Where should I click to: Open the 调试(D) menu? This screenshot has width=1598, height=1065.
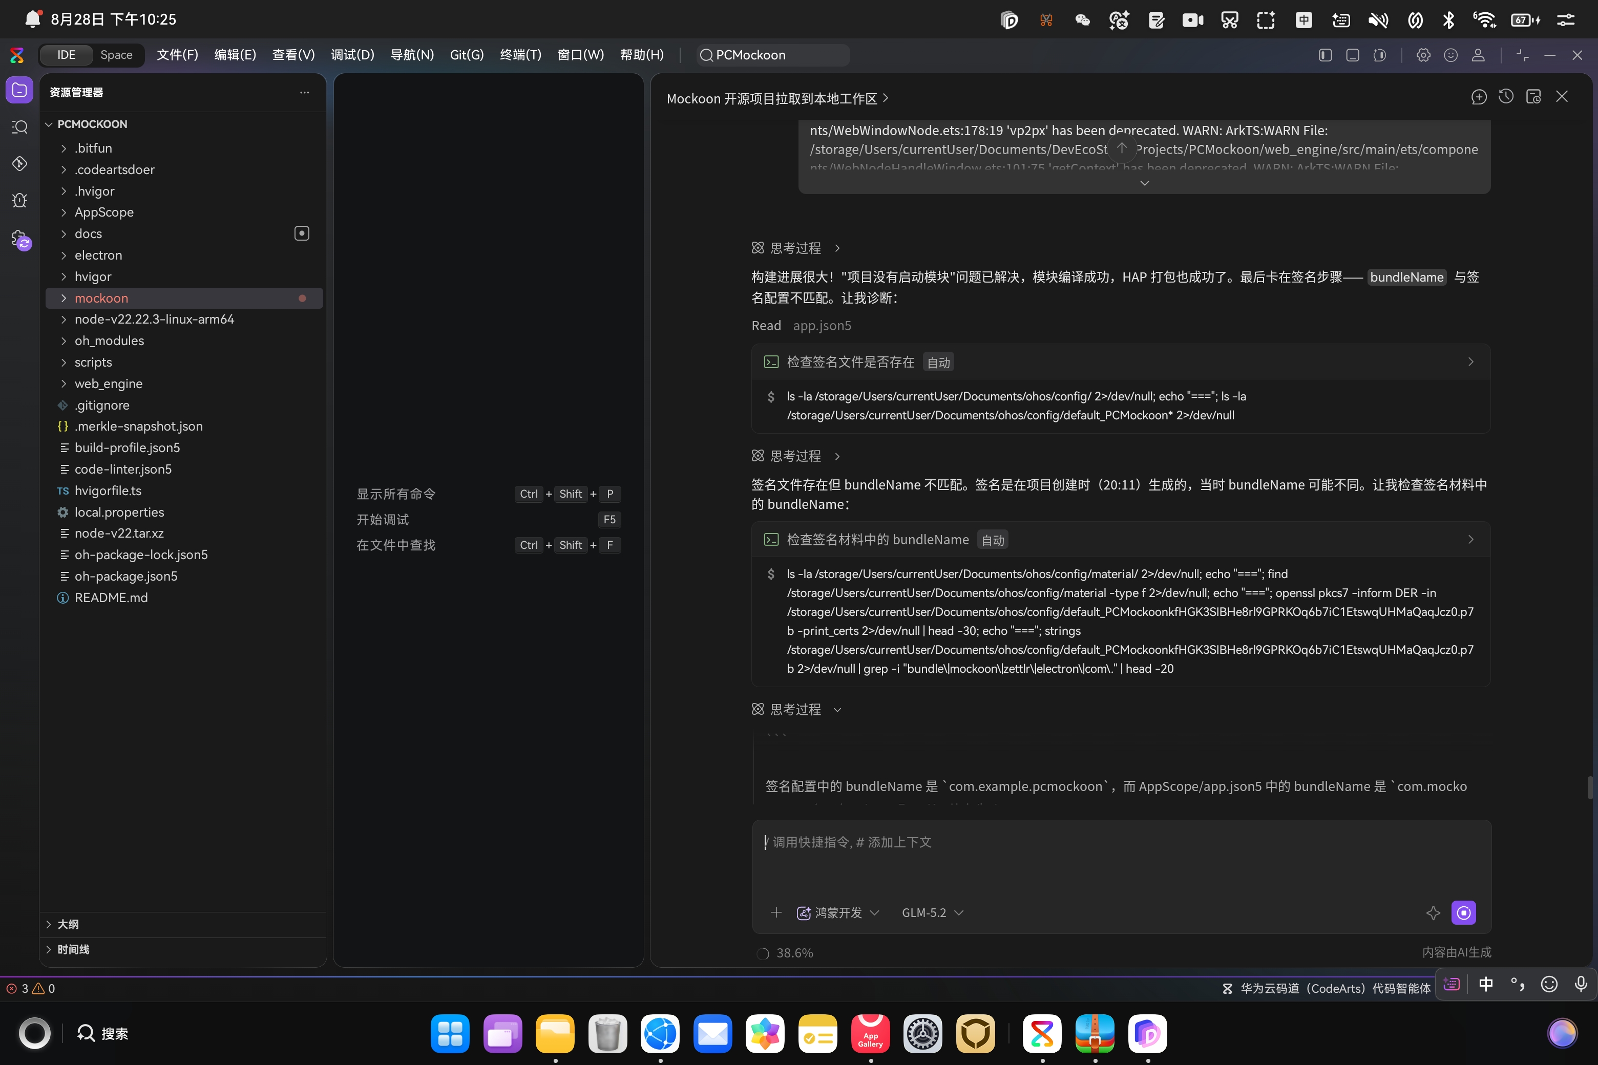point(352,55)
